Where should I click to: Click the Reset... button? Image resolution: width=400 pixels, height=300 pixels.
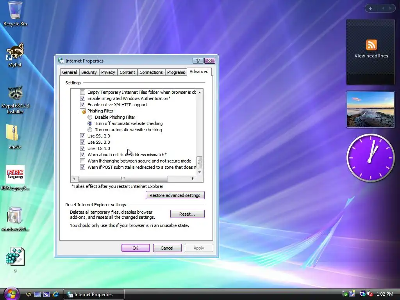coord(187,214)
